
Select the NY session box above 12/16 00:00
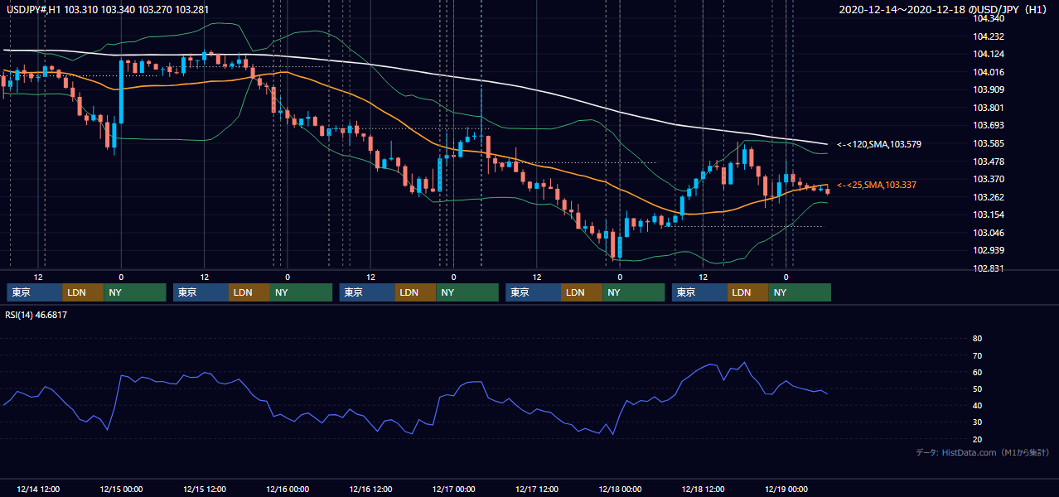tap(302, 292)
